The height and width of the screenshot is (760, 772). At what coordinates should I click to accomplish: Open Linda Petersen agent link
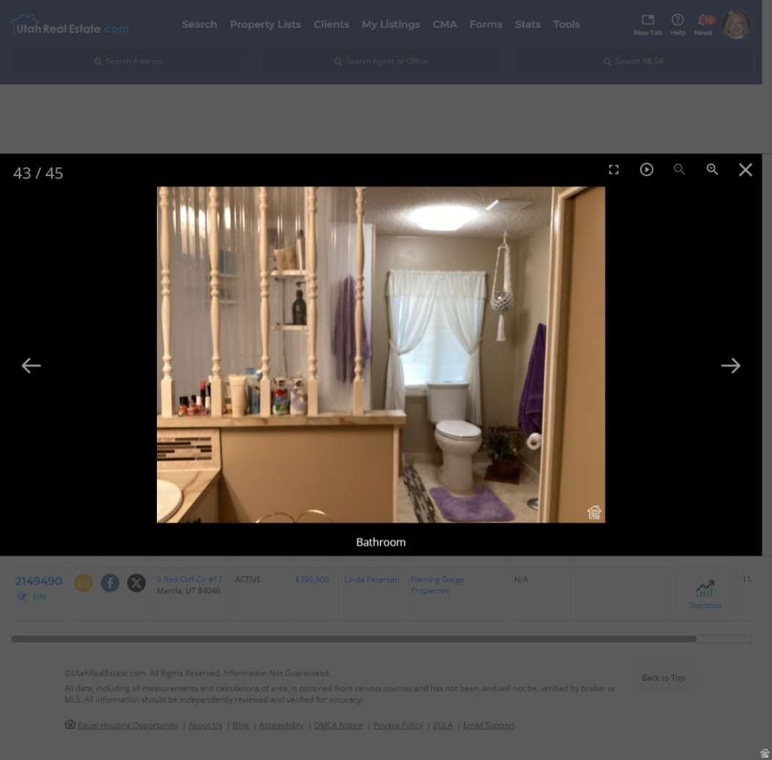tap(372, 580)
